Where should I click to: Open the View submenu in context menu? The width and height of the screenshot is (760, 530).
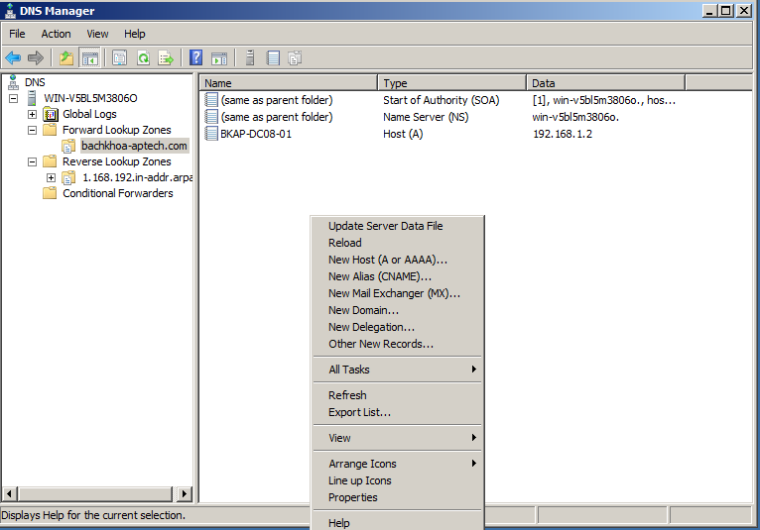click(398, 438)
